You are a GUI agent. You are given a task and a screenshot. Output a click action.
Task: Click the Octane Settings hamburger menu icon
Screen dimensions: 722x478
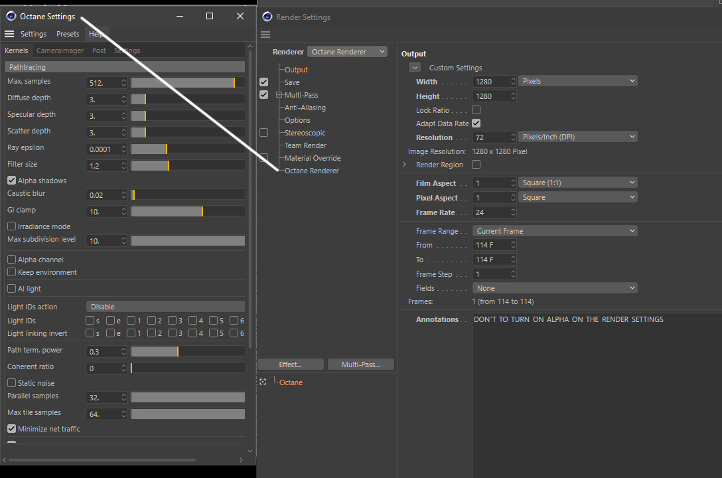pyautogui.click(x=9, y=34)
